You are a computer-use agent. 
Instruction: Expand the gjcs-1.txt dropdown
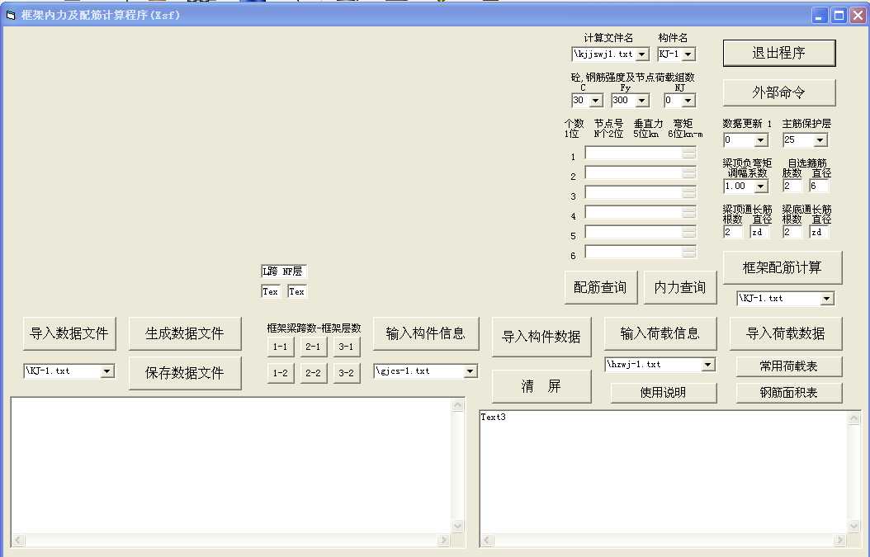(470, 371)
